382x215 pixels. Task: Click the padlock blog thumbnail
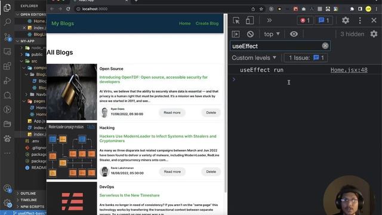pos(72,92)
